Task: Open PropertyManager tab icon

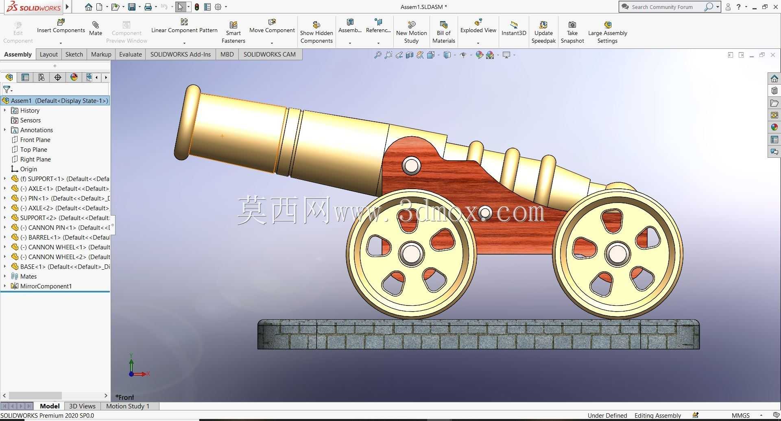Action: pos(25,77)
